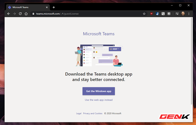This screenshot has height=125, width=196.
Task: Reload the Teams page
Action: coord(20,14)
